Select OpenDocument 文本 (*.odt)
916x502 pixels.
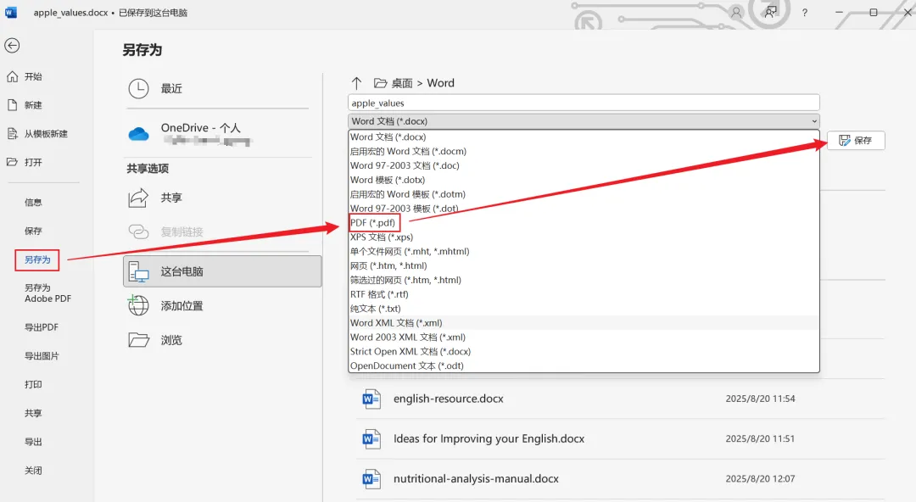584,365
